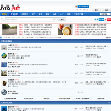
Task: Open last post in 时事万象 row
Action: [92, 55]
